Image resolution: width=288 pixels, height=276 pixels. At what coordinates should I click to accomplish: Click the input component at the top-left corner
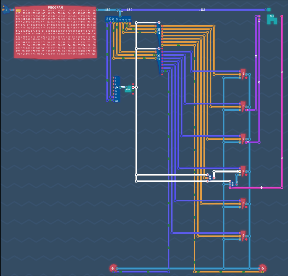pos(5,10)
